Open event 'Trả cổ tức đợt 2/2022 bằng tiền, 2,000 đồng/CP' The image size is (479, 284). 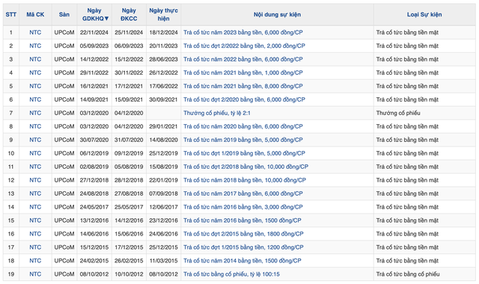[x=244, y=46]
